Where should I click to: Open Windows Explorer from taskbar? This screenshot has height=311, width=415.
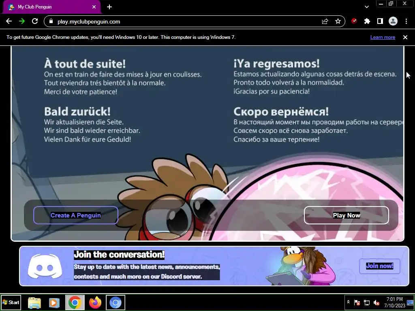tap(34, 302)
